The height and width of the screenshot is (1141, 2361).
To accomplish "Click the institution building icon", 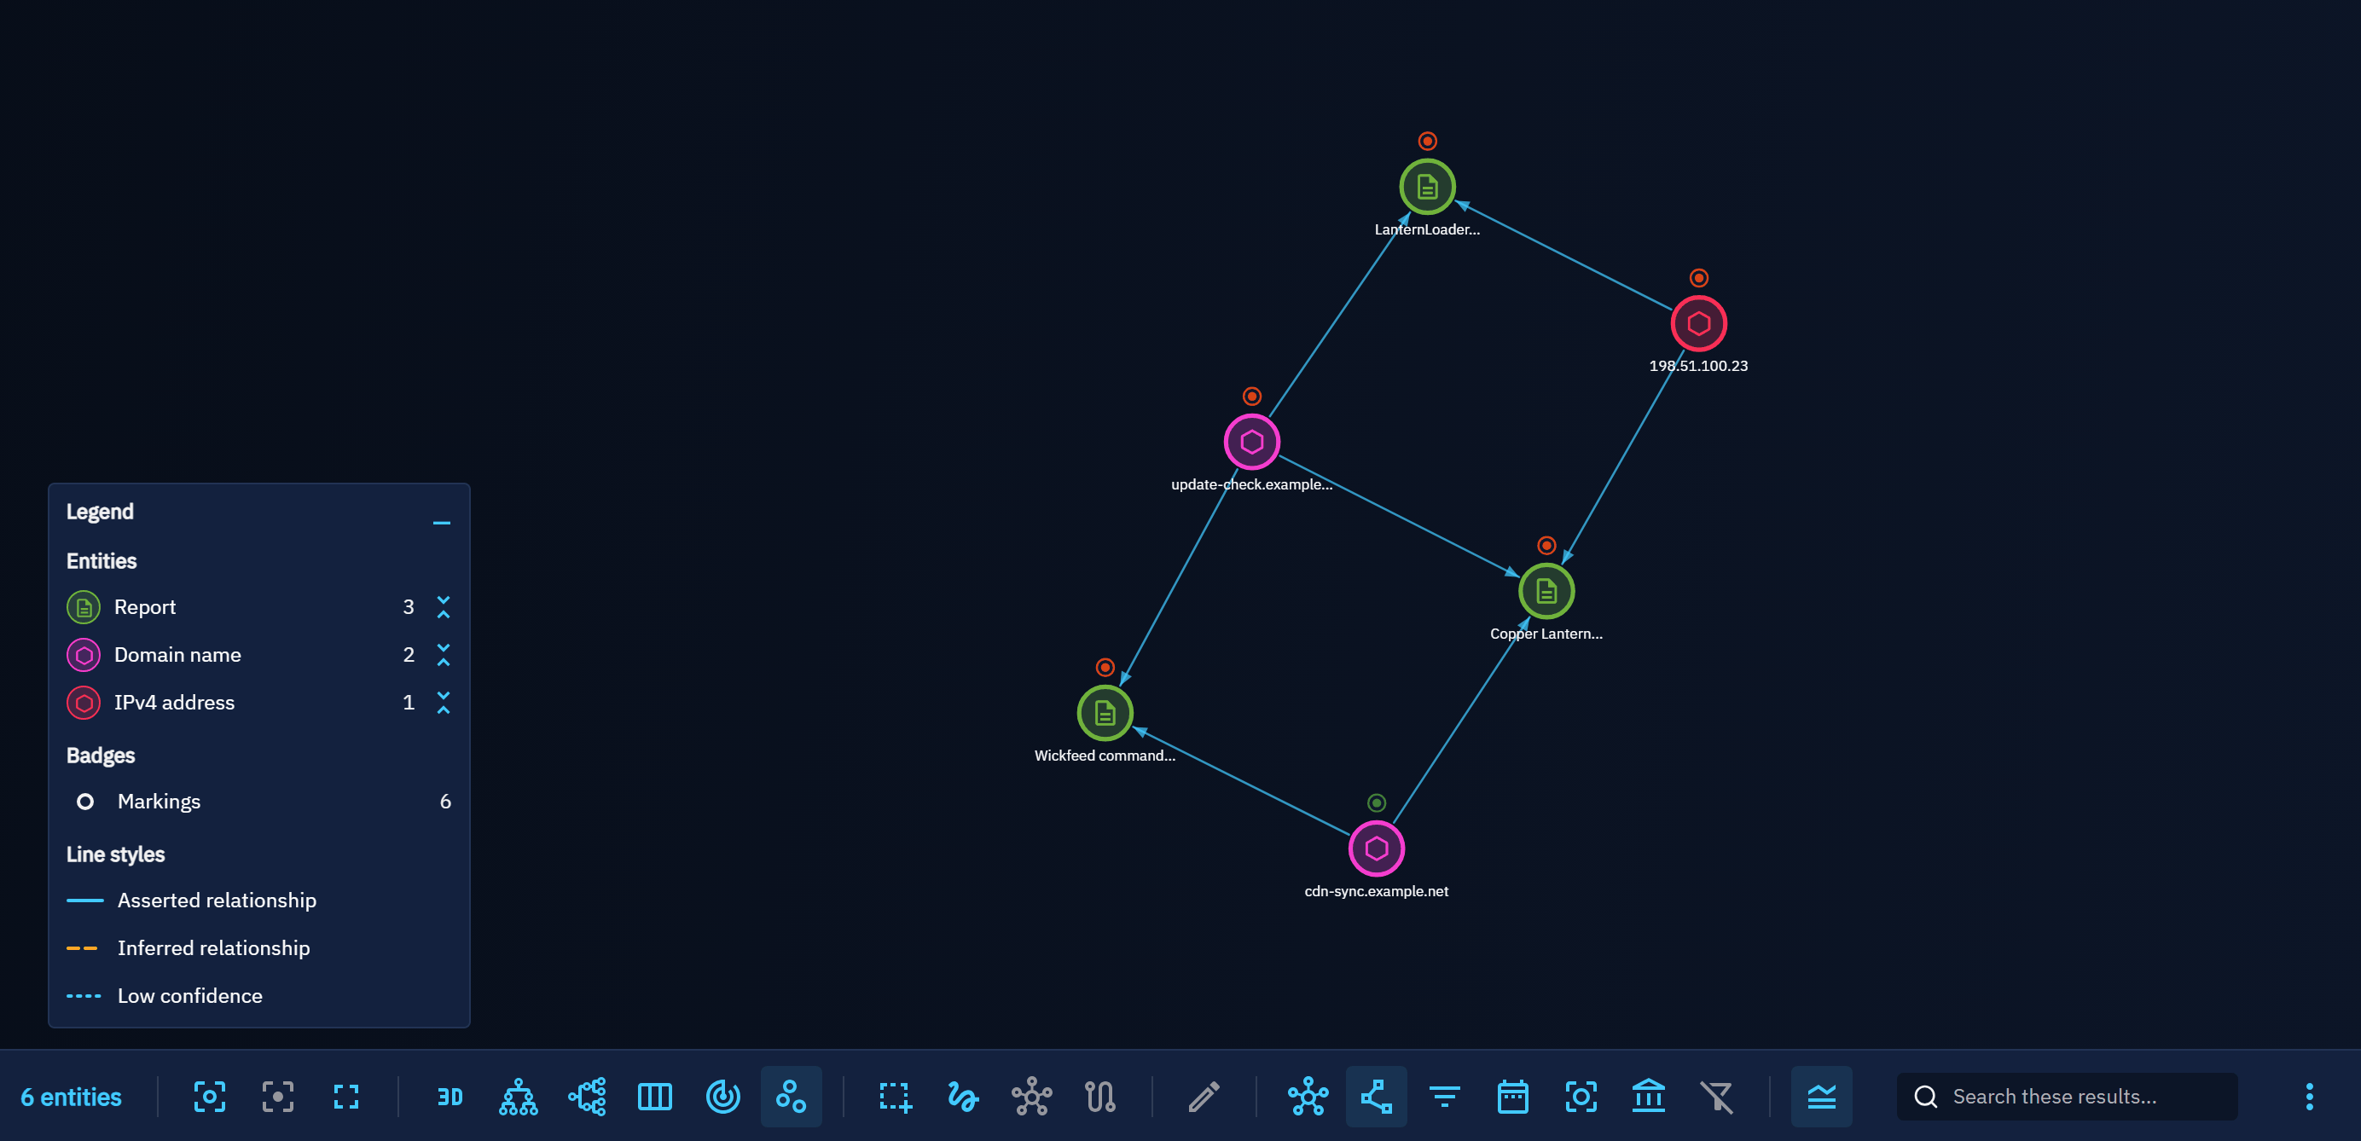I will 1648,1096.
